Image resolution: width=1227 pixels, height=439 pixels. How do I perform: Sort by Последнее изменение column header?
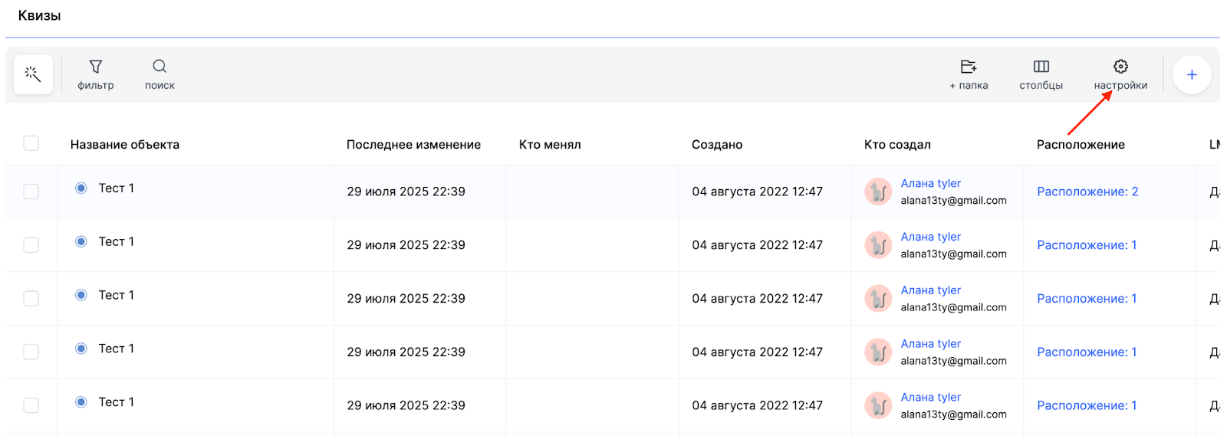pos(413,145)
